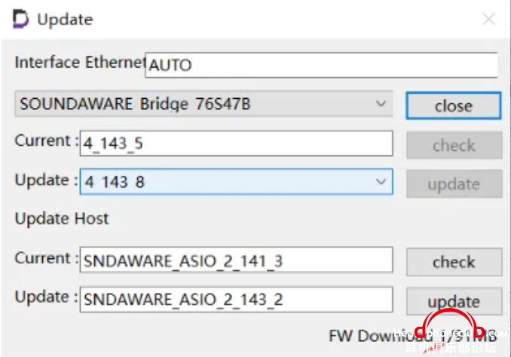
Task: Click the host Current field SNDAWARE_ASIO_2_141_3
Action: pos(236,260)
